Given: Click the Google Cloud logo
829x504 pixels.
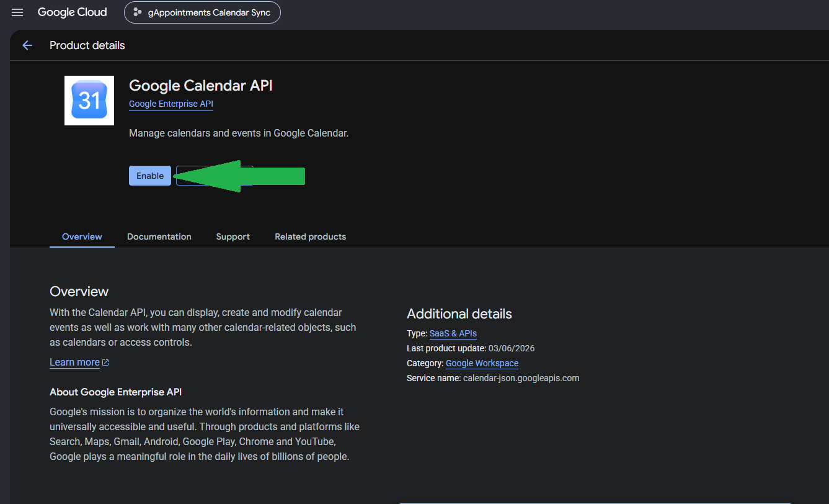Looking at the screenshot, I should (72, 12).
